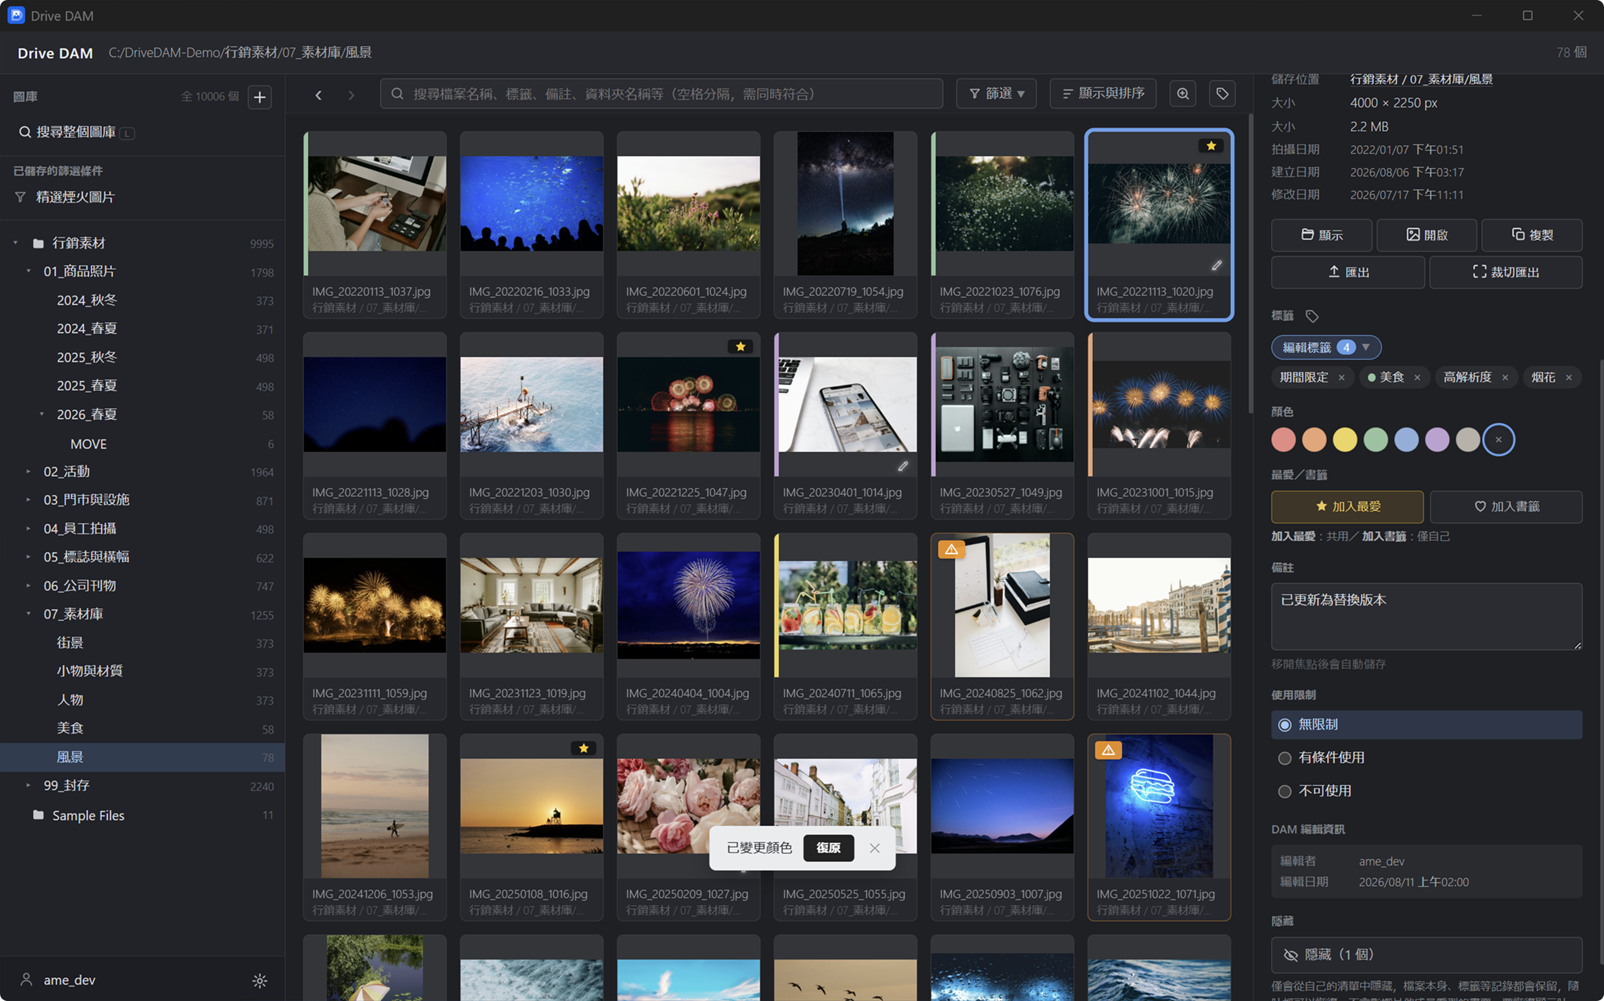Screen dimensions: 1604x1001
Task: Click the 裁切匯出 button
Action: coord(1505,272)
